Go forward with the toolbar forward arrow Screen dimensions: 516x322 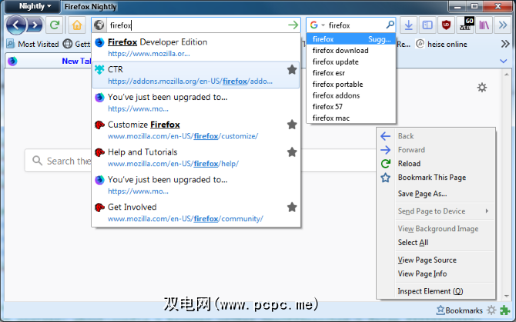coord(35,25)
